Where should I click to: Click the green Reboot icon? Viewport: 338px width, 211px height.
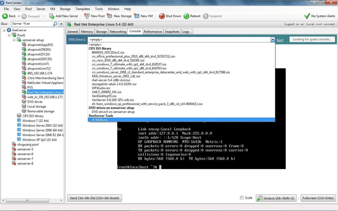(186, 16)
